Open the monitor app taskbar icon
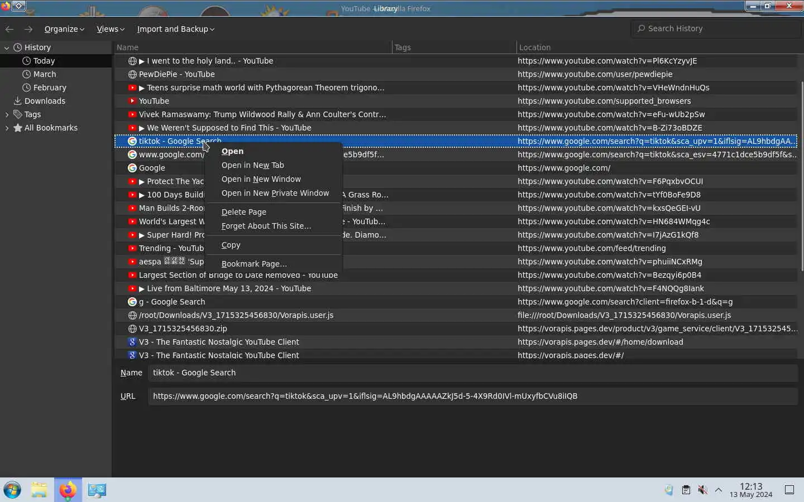The width and height of the screenshot is (804, 502). pos(97,490)
